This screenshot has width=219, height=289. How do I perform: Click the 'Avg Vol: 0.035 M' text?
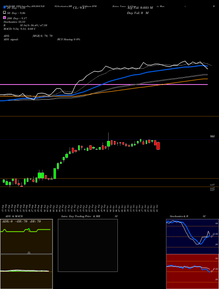(140, 8)
